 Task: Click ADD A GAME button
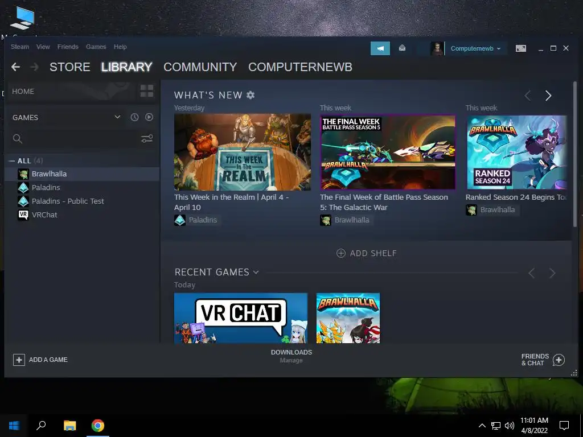[40, 360]
